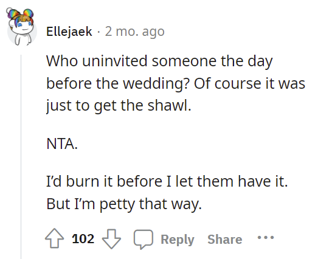Click the 102 vote count
315x259 pixels.
(x=83, y=238)
